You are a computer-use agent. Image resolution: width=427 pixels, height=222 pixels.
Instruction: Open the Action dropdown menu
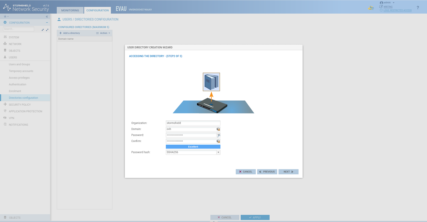click(x=103, y=33)
